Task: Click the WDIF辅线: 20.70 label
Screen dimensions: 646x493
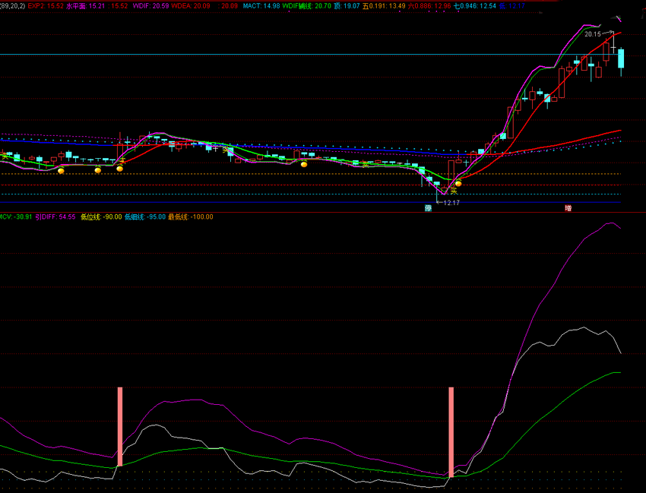Action: [x=306, y=6]
